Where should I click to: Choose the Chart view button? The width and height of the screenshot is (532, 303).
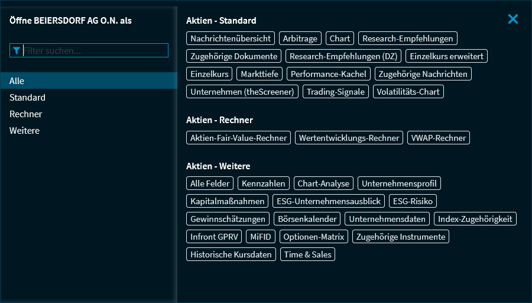click(340, 38)
